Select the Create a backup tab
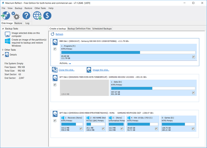Image resolution: width=207 pixels, height=148 pixels. (x=58, y=29)
